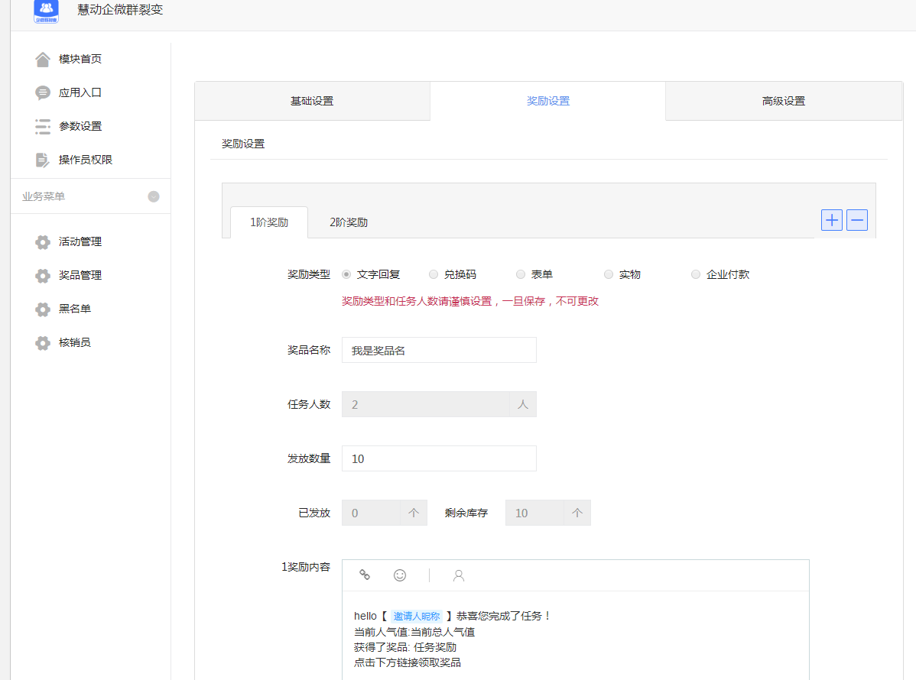Open 参数设置 via its list icon
This screenshot has width=916, height=680.
44,125
